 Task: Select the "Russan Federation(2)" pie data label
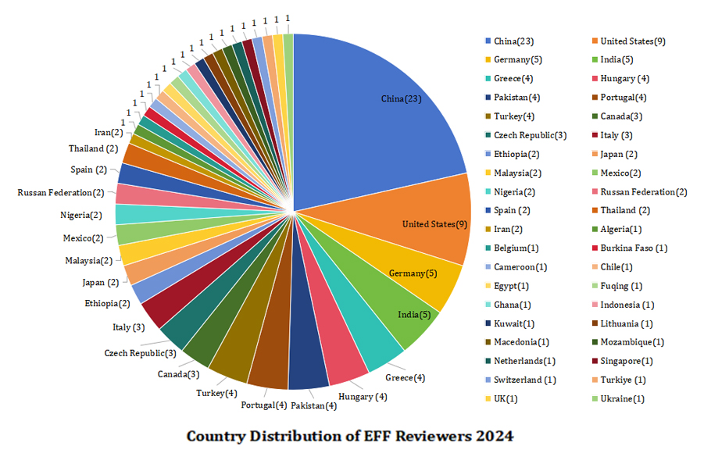click(x=61, y=193)
